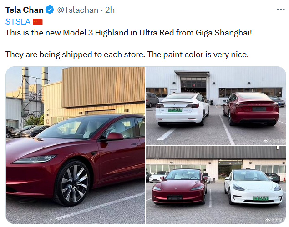Click the blue verified badge

click(x=50, y=10)
